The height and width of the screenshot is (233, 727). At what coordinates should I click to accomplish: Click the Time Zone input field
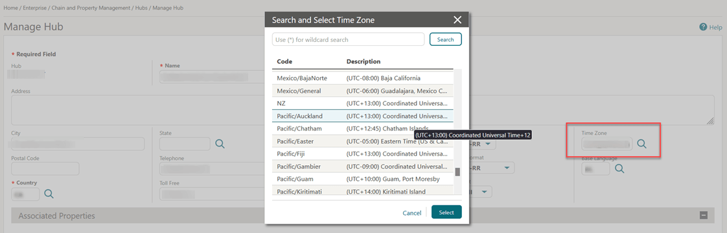pos(606,144)
